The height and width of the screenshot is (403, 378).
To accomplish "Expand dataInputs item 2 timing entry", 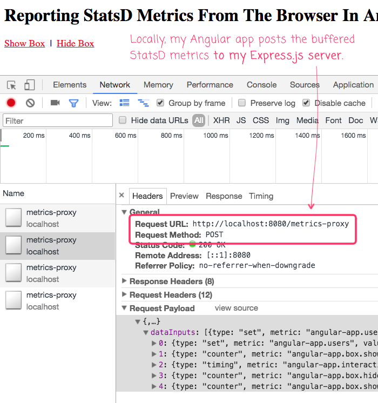I will [154, 365].
